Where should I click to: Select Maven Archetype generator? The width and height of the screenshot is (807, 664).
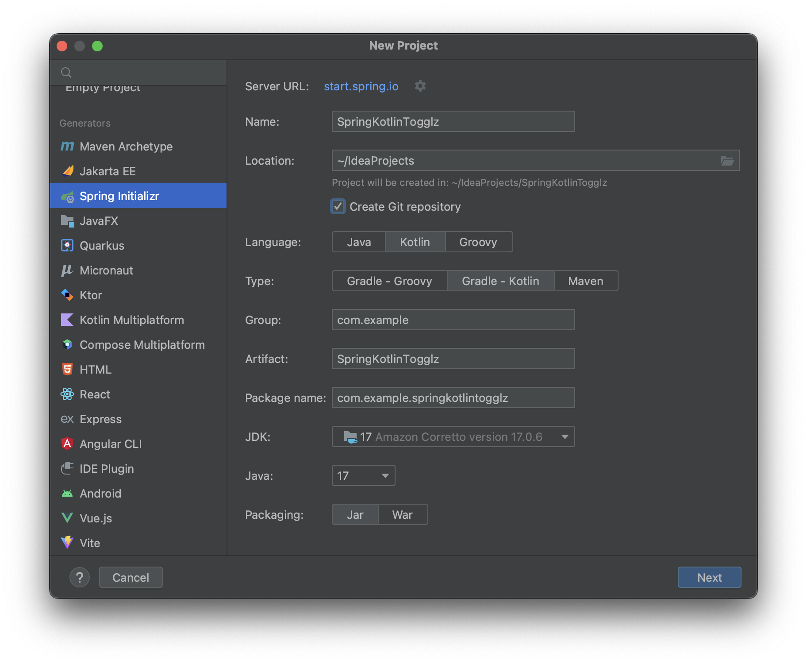pyautogui.click(x=138, y=146)
